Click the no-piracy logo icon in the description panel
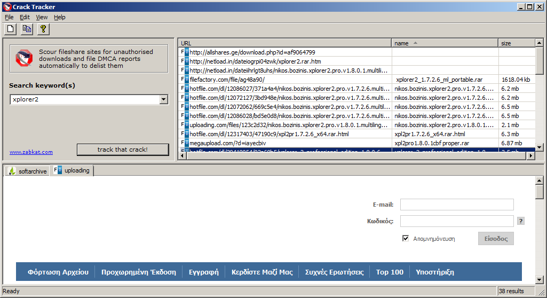Viewport: 547px width, 298px height. (x=23, y=58)
